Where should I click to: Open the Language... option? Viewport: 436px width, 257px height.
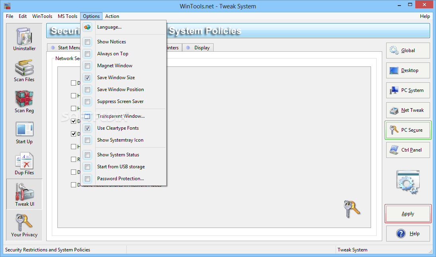(x=124, y=27)
